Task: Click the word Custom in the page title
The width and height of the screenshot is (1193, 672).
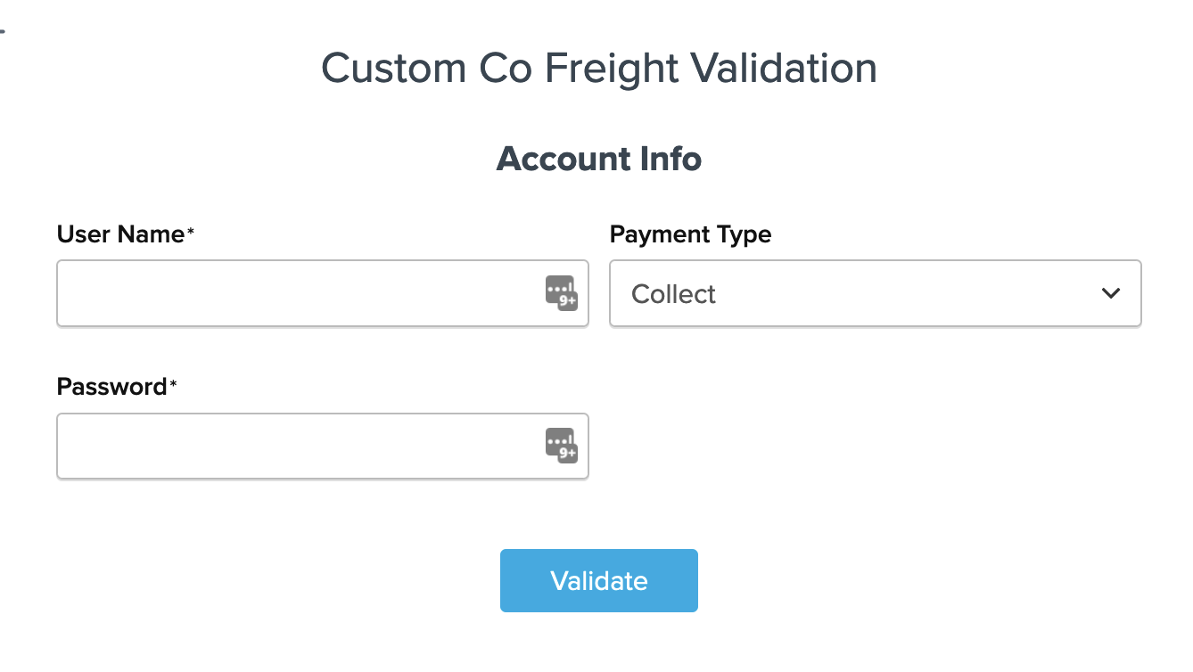Action: [392, 69]
